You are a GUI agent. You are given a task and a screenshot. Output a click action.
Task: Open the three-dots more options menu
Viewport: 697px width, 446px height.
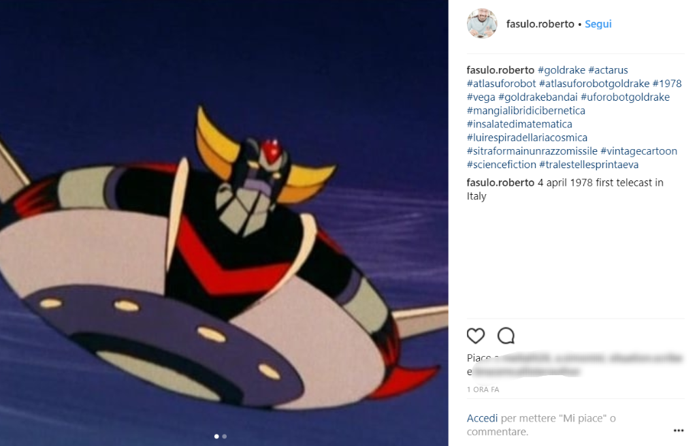(x=679, y=430)
